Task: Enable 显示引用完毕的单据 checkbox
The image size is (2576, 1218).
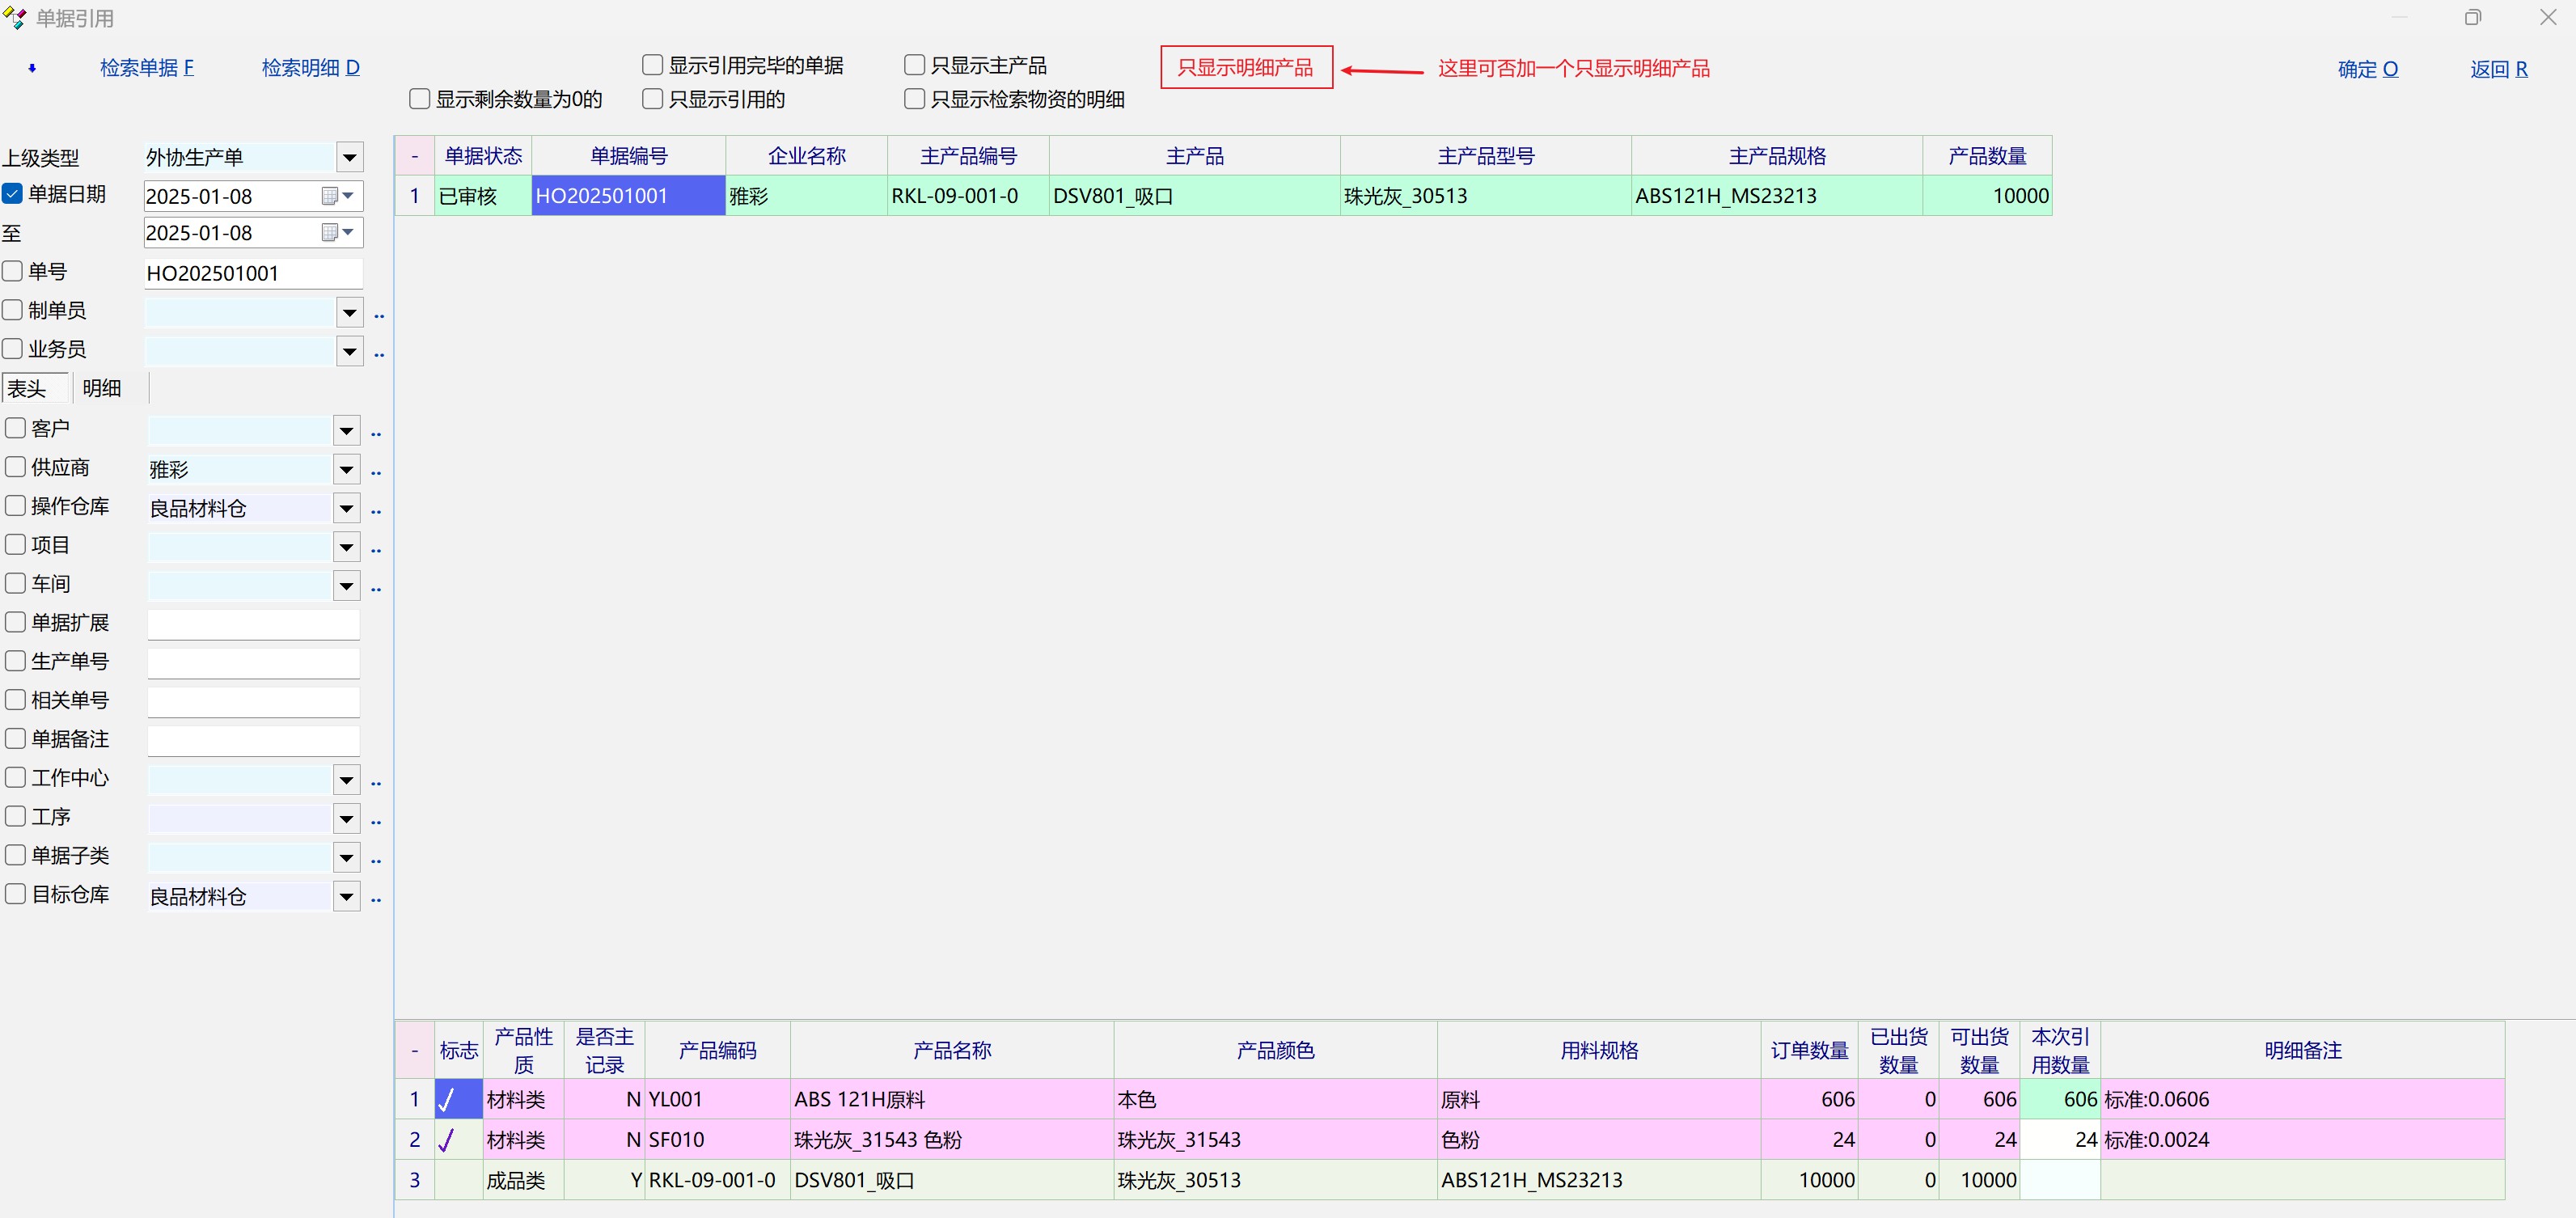Action: point(653,65)
